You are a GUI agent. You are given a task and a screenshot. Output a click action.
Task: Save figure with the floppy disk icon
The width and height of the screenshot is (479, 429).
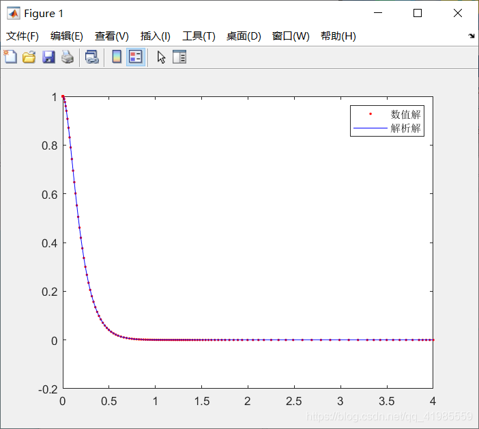point(48,57)
